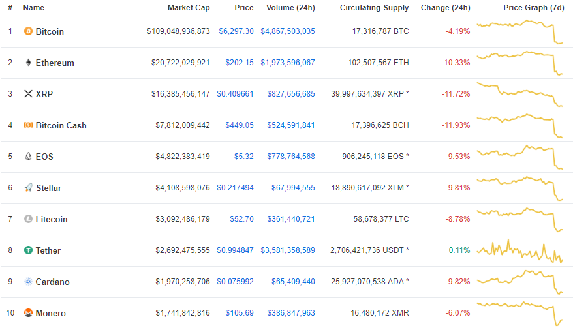Click supply 17,316,787 BTC
Viewport: 573px width, 330px height.
(x=380, y=31)
